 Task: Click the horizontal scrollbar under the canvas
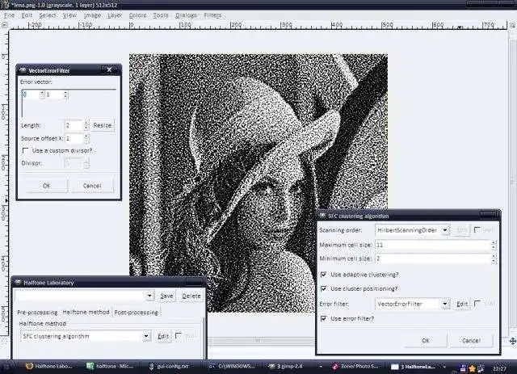[x=260, y=341]
